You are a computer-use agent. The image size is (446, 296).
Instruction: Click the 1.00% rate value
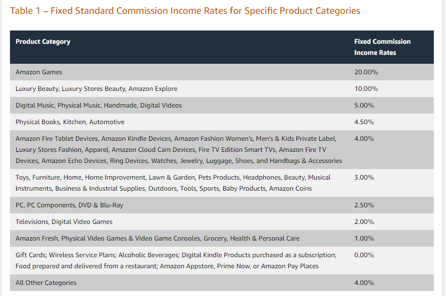pos(364,238)
